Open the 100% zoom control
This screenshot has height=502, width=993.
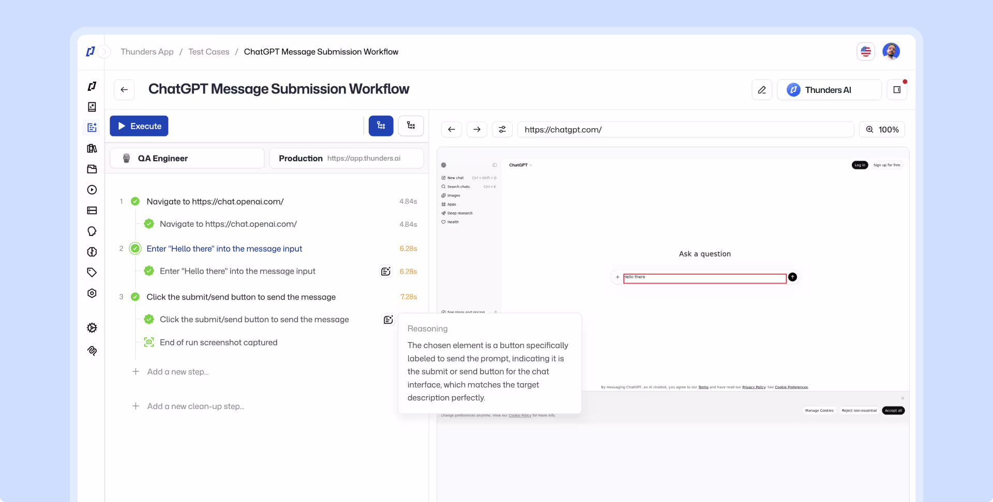tap(882, 130)
